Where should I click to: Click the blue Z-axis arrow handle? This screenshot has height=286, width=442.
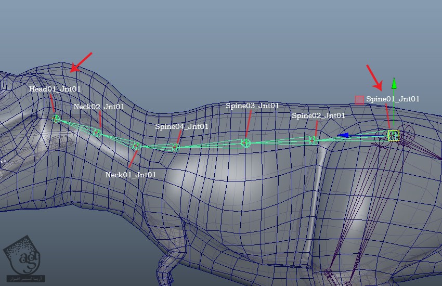[343, 135]
